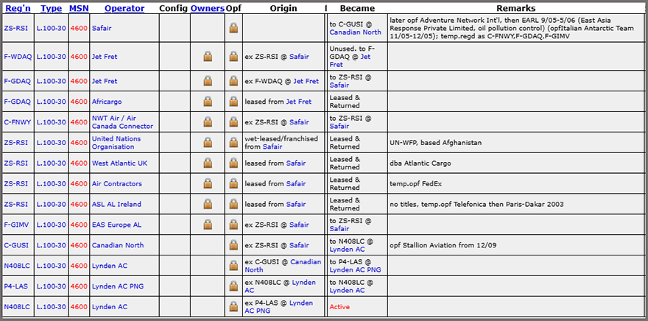Click the Owners lock in the United Nations Organisation row
Image resolution: width=648 pixels, height=321 pixels.
pos(208,143)
